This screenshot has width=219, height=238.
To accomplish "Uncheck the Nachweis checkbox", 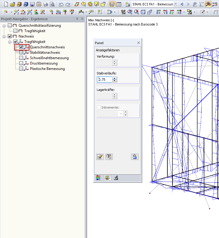I will coord(10,36).
